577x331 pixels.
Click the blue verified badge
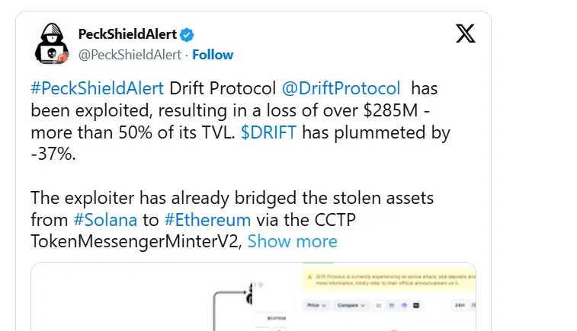(188, 34)
